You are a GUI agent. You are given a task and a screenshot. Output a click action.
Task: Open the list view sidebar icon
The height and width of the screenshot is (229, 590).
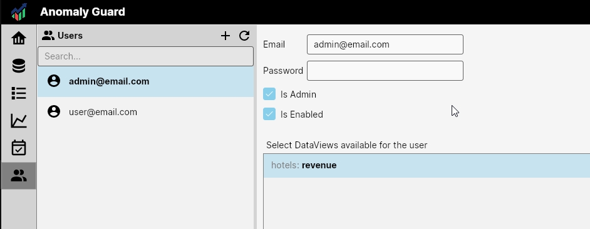pyautogui.click(x=19, y=93)
